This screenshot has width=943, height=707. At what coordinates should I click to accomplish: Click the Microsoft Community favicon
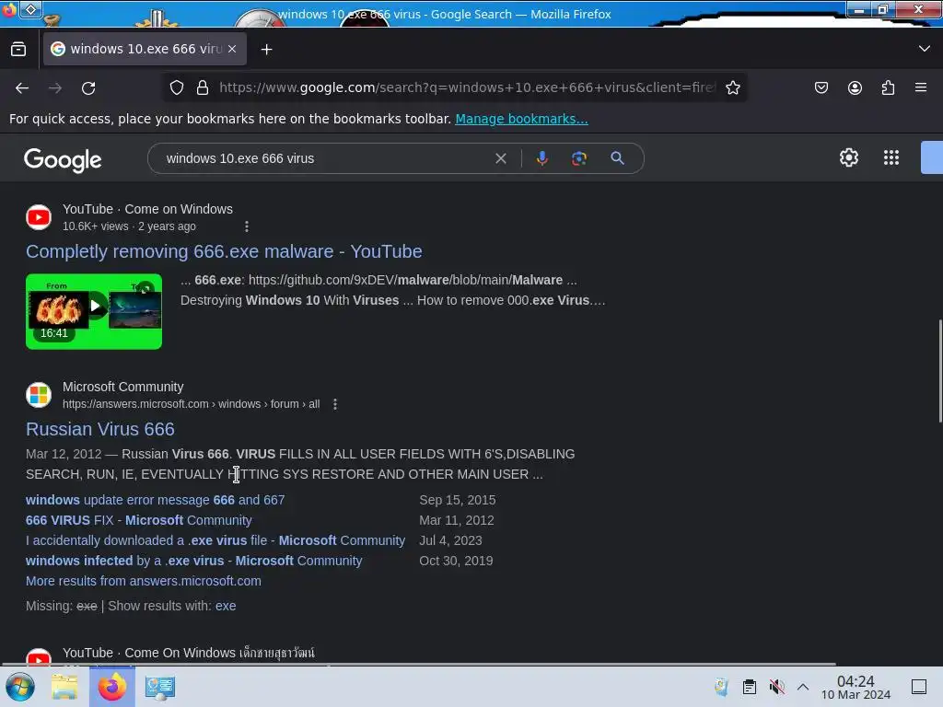click(x=39, y=395)
